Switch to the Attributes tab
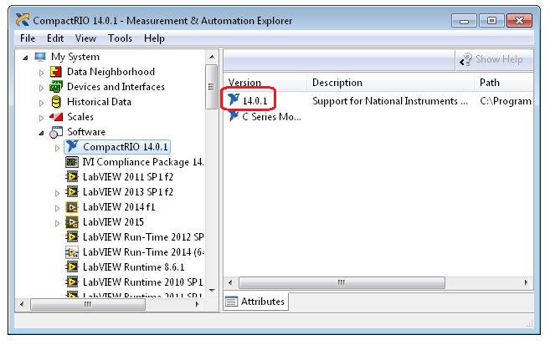Screen dimensions: 550x345 pyautogui.click(x=255, y=302)
